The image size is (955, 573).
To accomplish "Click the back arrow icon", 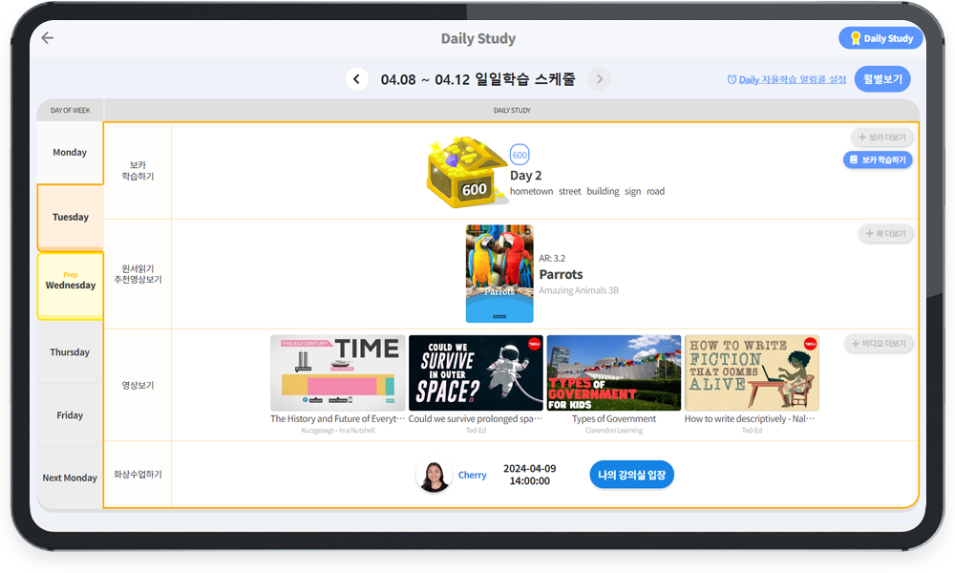I will coord(48,38).
